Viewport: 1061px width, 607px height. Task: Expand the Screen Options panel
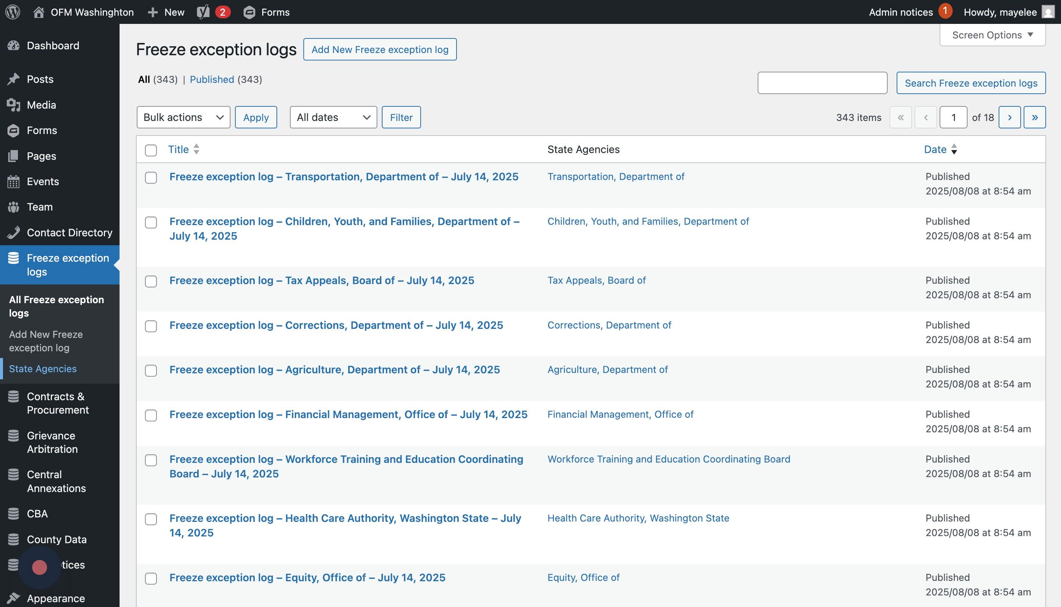click(x=992, y=35)
